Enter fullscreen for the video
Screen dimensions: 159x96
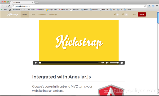pos(122,63)
